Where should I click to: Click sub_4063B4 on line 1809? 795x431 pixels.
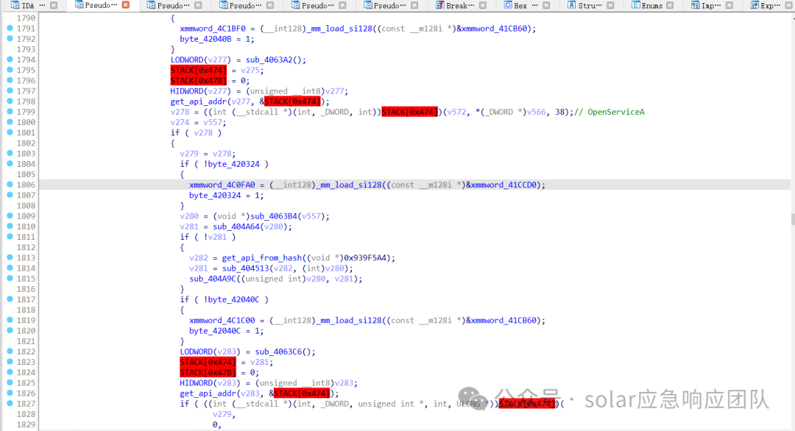click(274, 216)
